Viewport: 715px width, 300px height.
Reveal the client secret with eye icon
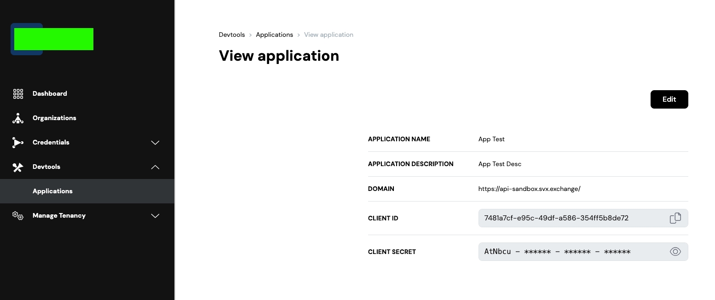[675, 252]
